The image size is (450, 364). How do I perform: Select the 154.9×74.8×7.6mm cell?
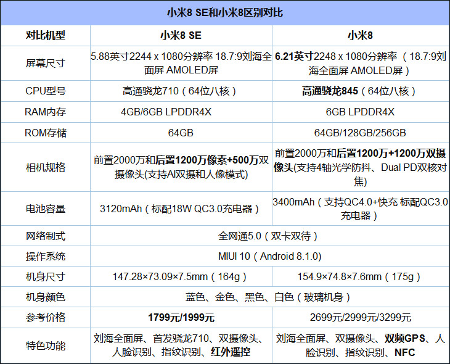(360, 276)
